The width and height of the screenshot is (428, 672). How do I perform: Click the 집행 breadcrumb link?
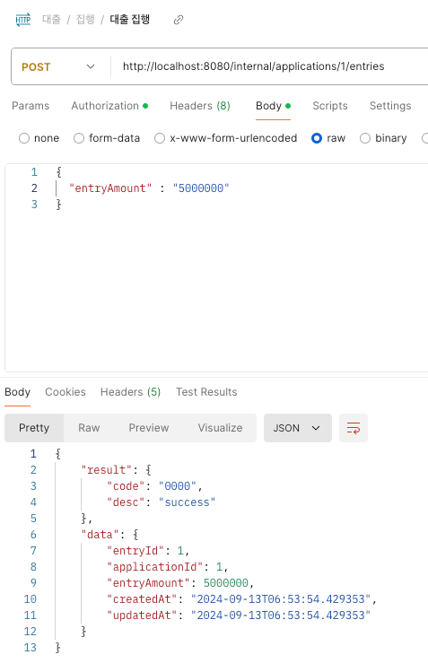[x=85, y=20]
